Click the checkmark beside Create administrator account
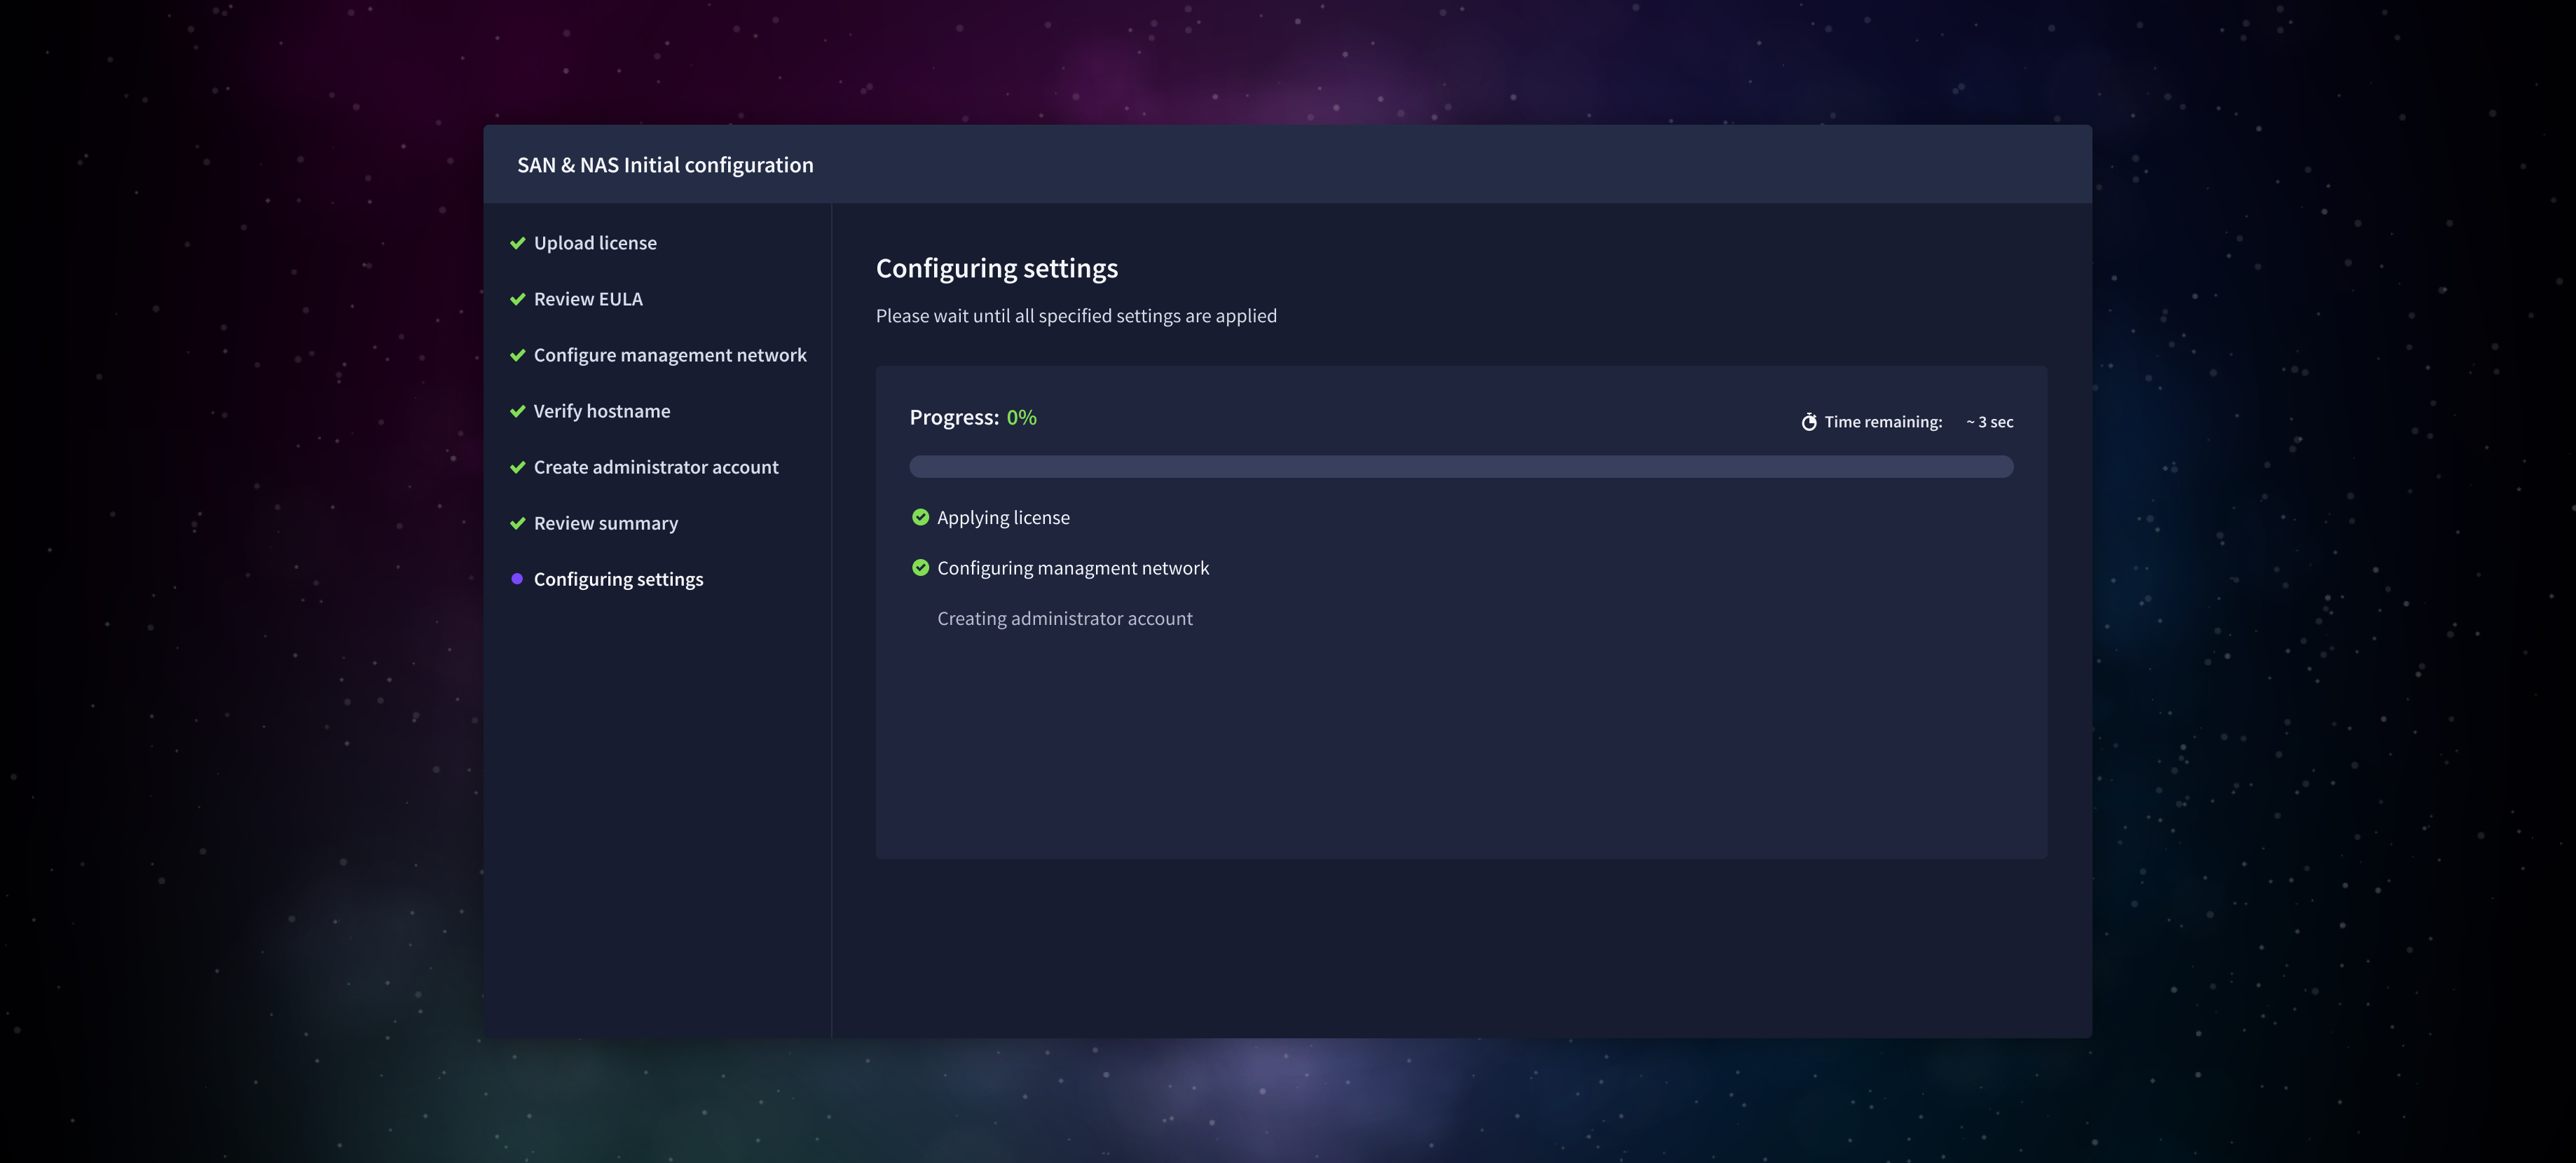Image resolution: width=2576 pixels, height=1163 pixels. (x=517, y=467)
